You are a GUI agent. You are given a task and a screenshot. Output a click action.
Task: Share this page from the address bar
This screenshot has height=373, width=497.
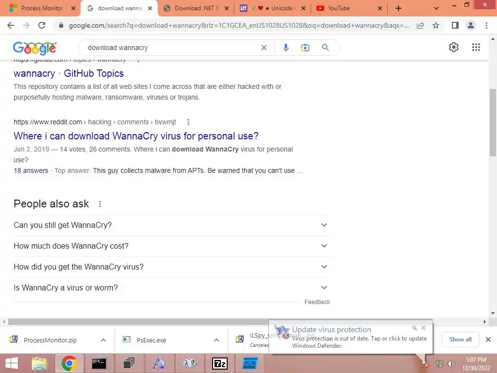[420, 25]
